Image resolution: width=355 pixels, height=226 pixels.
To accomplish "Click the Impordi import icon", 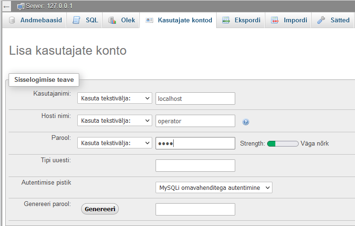I will pos(275,20).
